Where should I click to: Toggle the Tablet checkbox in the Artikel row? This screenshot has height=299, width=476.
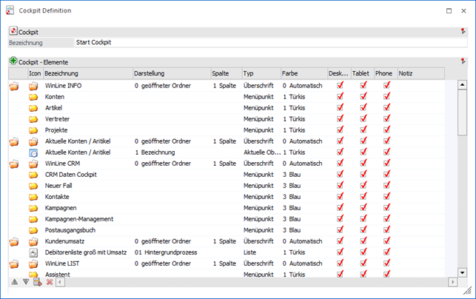(x=363, y=108)
